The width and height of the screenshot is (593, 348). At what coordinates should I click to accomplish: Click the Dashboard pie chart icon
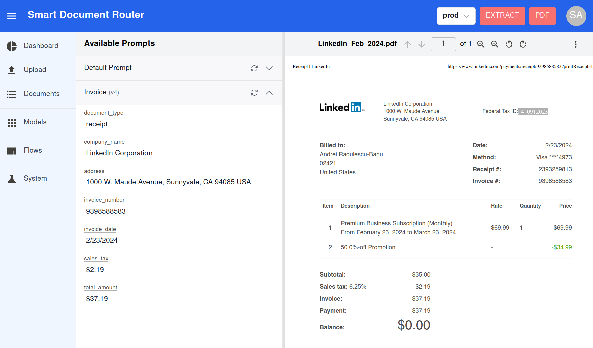(12, 46)
